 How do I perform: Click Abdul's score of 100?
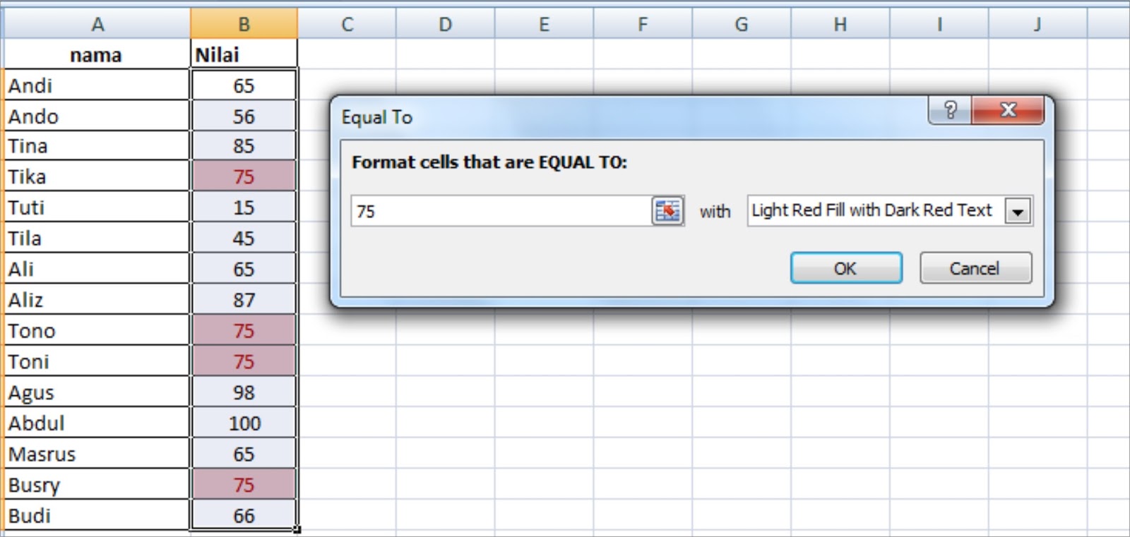244,423
